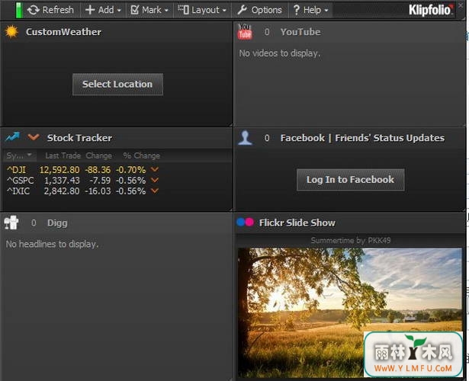This screenshot has width=469, height=381.
Task: Select the ^DJI stock symbol
Action: tap(16, 170)
